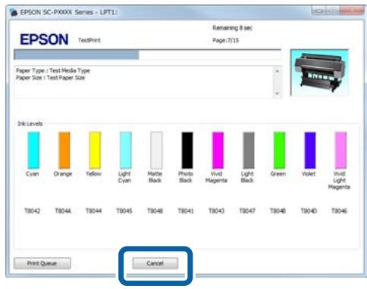The image size is (367, 289).
Task: Click the T8041 cartridge code
Action: 186,210
